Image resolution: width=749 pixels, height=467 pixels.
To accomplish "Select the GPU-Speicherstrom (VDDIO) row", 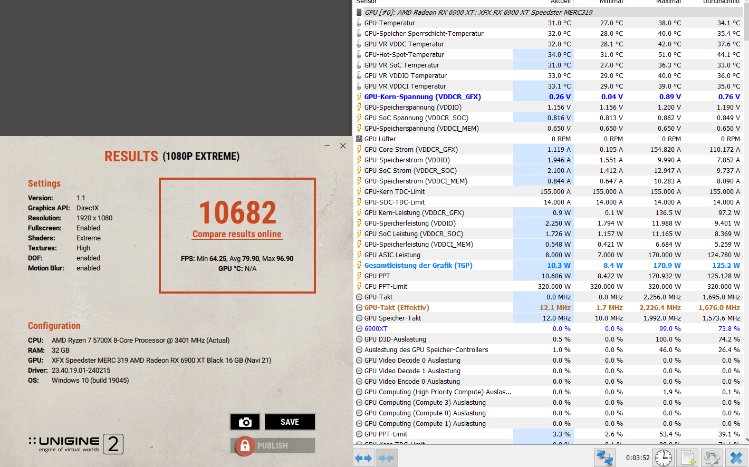I will point(549,160).
